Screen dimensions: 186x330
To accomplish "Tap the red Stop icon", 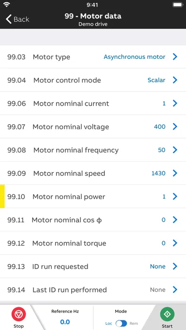I will click(19, 314).
